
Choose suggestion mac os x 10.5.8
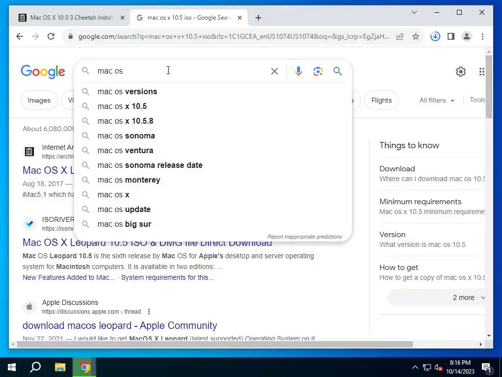click(213, 121)
